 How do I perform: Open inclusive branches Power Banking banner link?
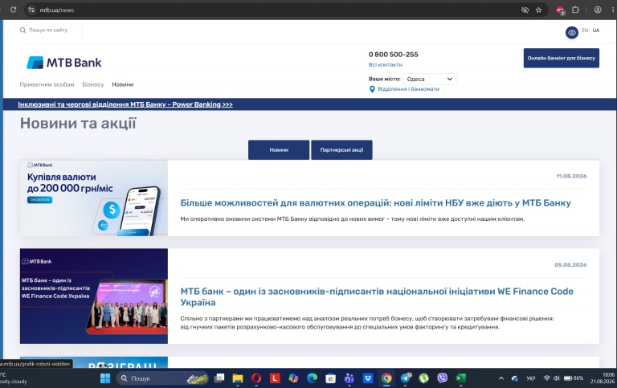point(125,104)
